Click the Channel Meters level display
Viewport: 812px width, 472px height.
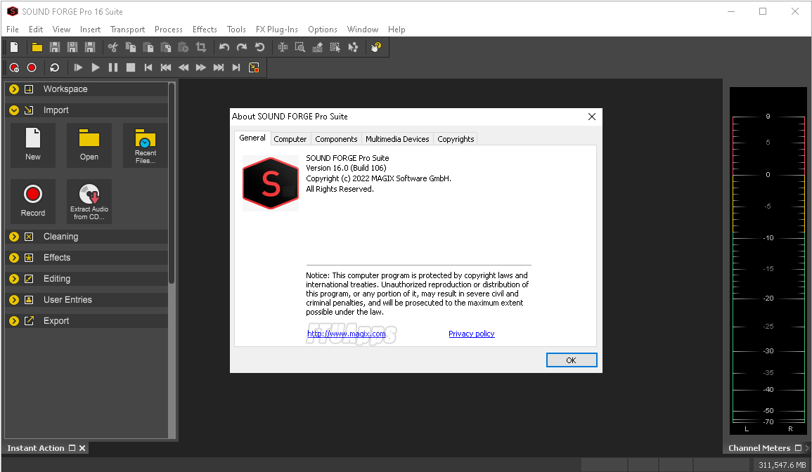pyautogui.click(x=768, y=261)
